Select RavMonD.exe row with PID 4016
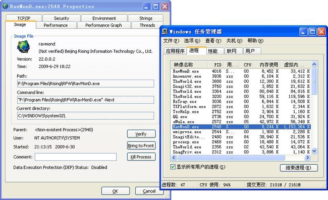Image resolution: width=328 pixels, height=200 pixels. (241, 71)
